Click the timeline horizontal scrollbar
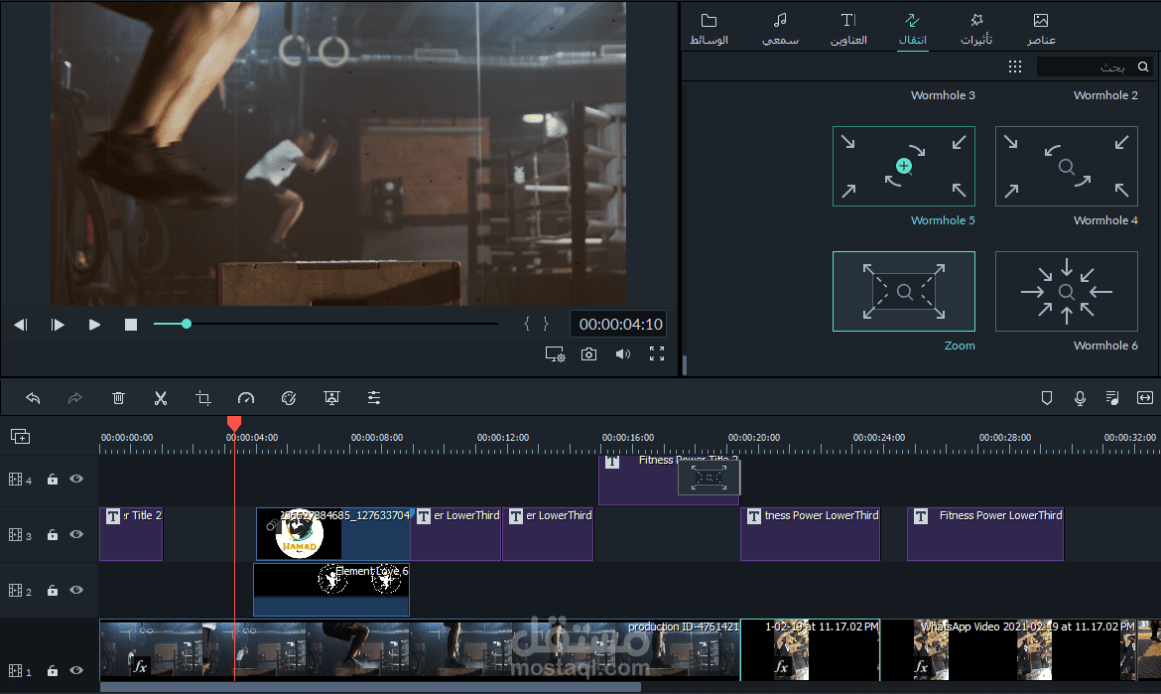The height and width of the screenshot is (694, 1161). (370, 687)
